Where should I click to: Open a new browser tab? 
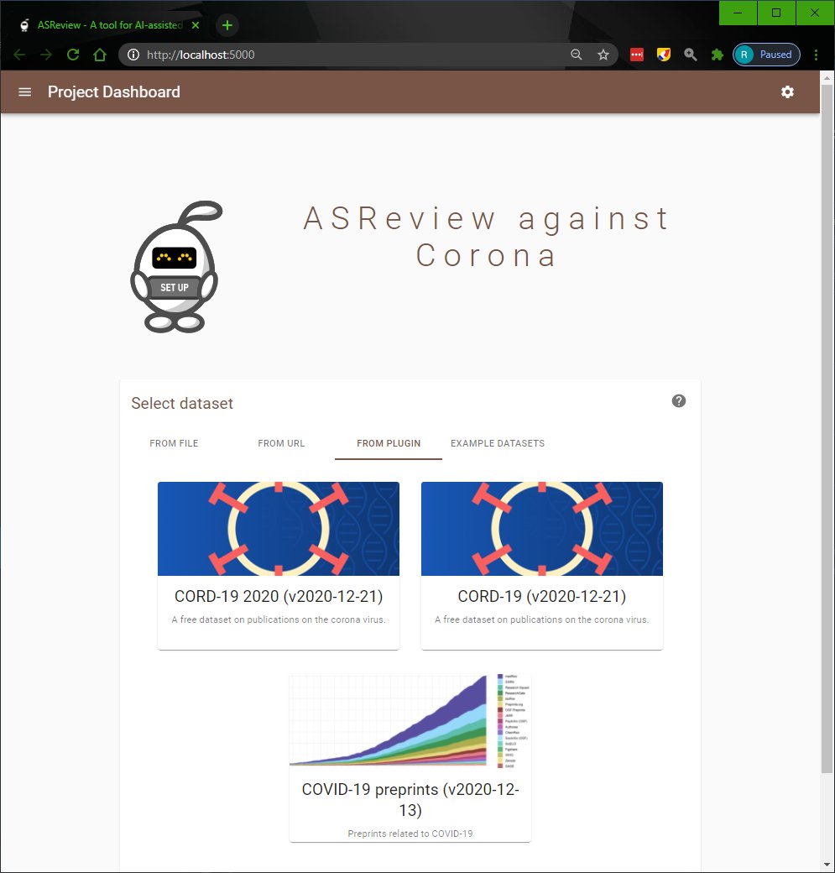pyautogui.click(x=227, y=25)
